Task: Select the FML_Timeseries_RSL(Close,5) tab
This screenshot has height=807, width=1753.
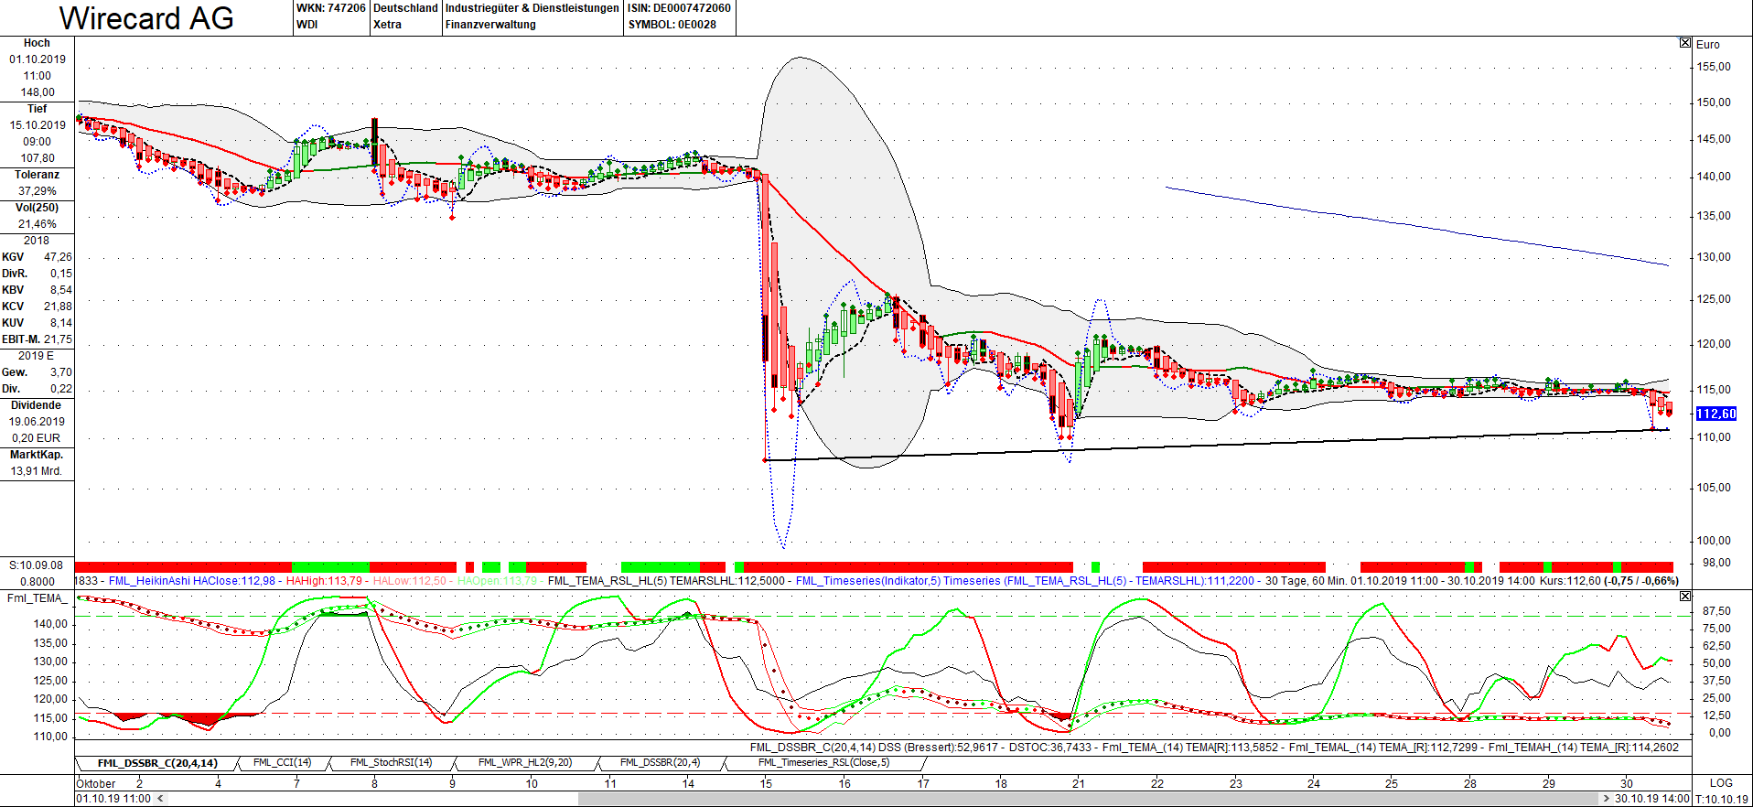Action: point(823,763)
